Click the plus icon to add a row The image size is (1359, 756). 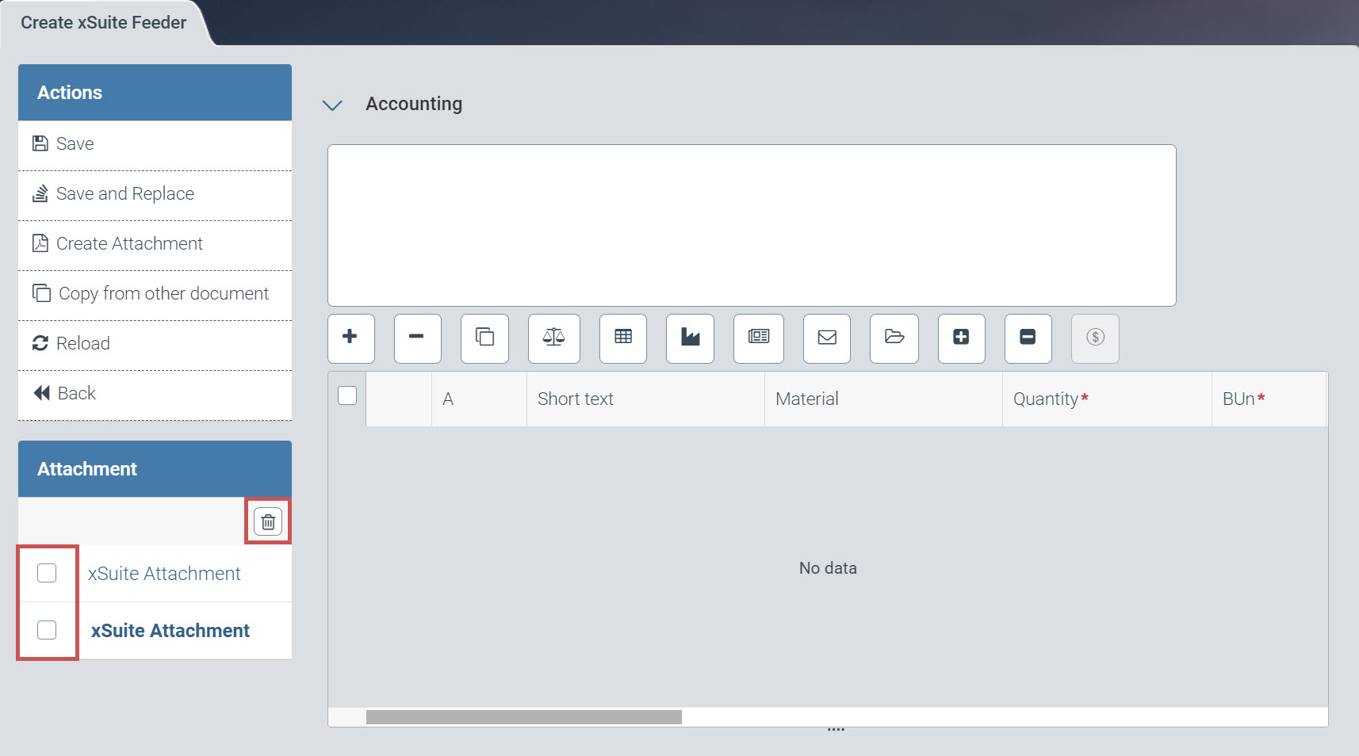(x=350, y=338)
